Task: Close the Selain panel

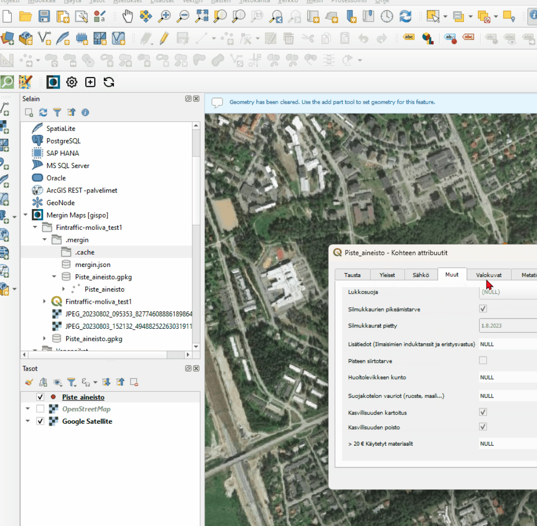Action: point(196,99)
